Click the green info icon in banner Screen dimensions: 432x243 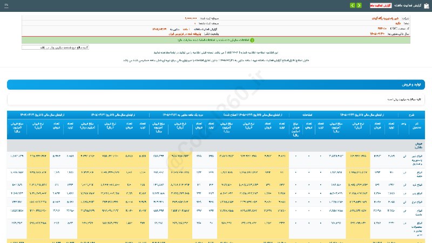pyautogui.click(x=252, y=40)
